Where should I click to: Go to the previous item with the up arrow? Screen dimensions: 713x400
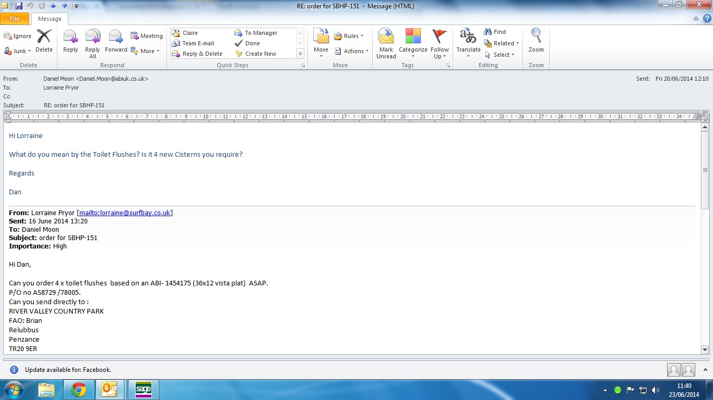tap(53, 6)
